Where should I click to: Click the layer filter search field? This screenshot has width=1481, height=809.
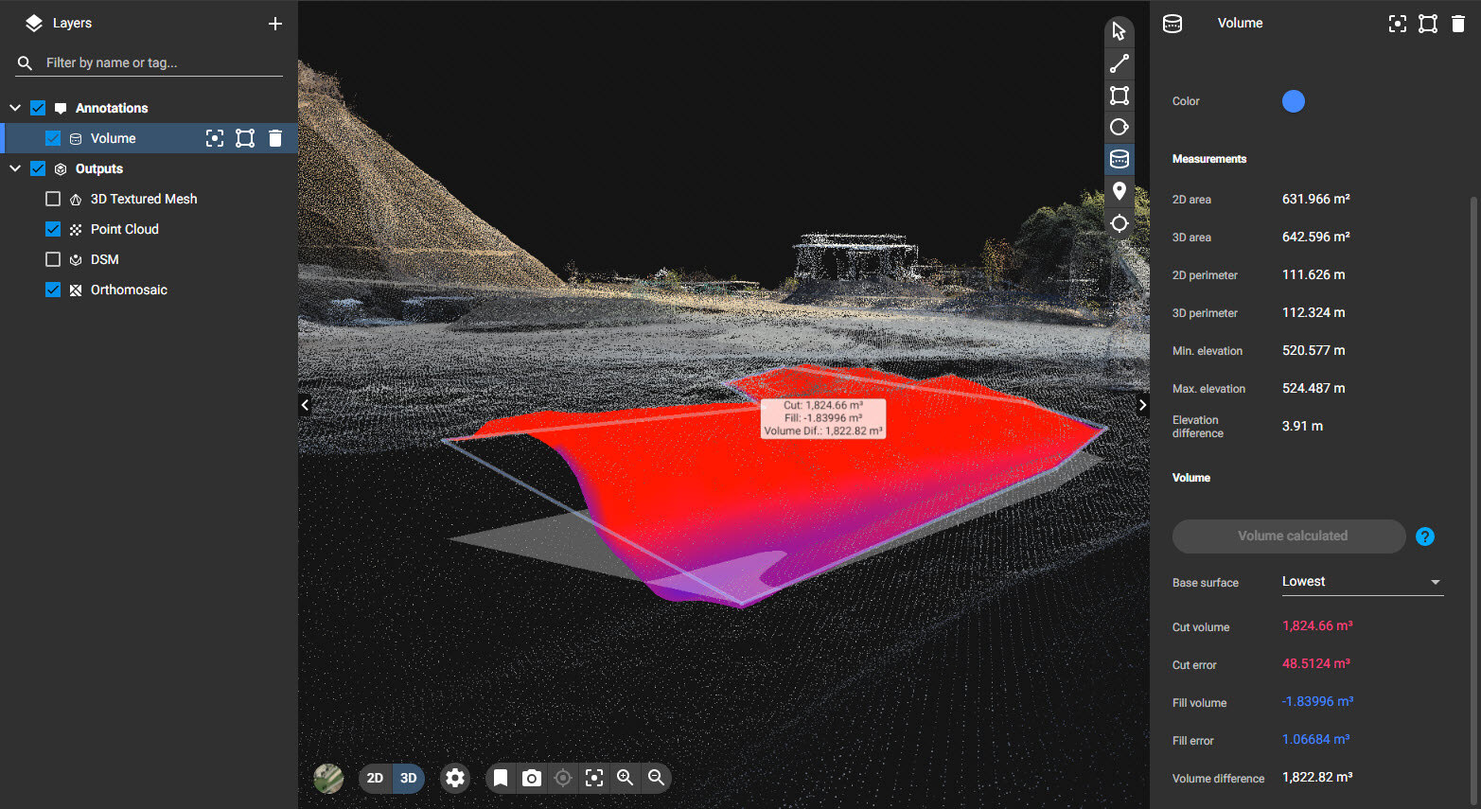click(x=161, y=62)
